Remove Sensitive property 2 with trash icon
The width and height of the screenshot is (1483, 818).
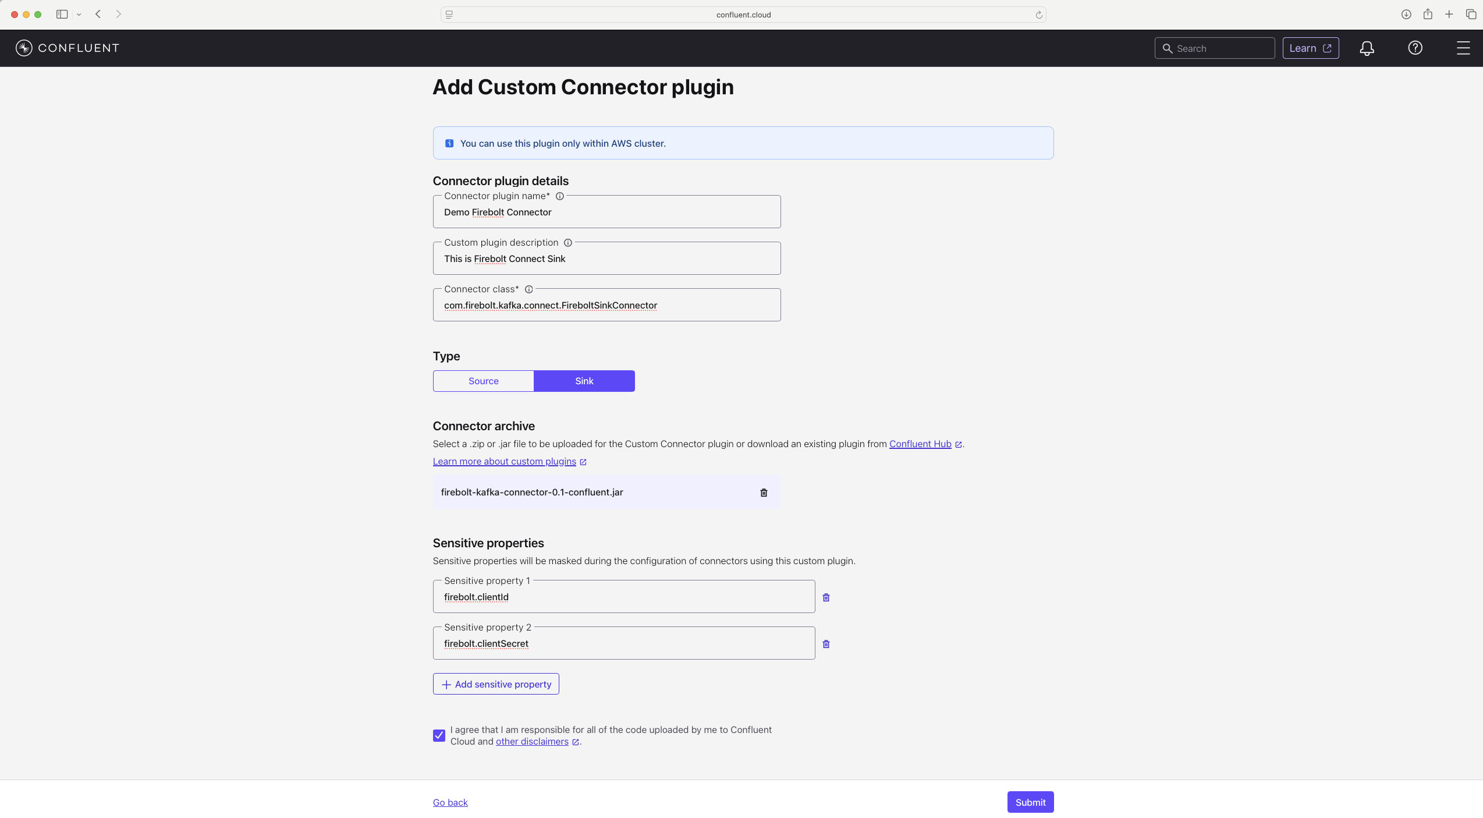(x=826, y=644)
